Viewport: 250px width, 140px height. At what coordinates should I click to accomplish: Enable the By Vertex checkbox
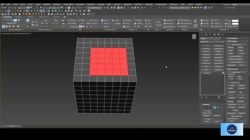(x=204, y=111)
